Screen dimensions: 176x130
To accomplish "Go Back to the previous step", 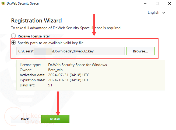I will click(x=25, y=119).
